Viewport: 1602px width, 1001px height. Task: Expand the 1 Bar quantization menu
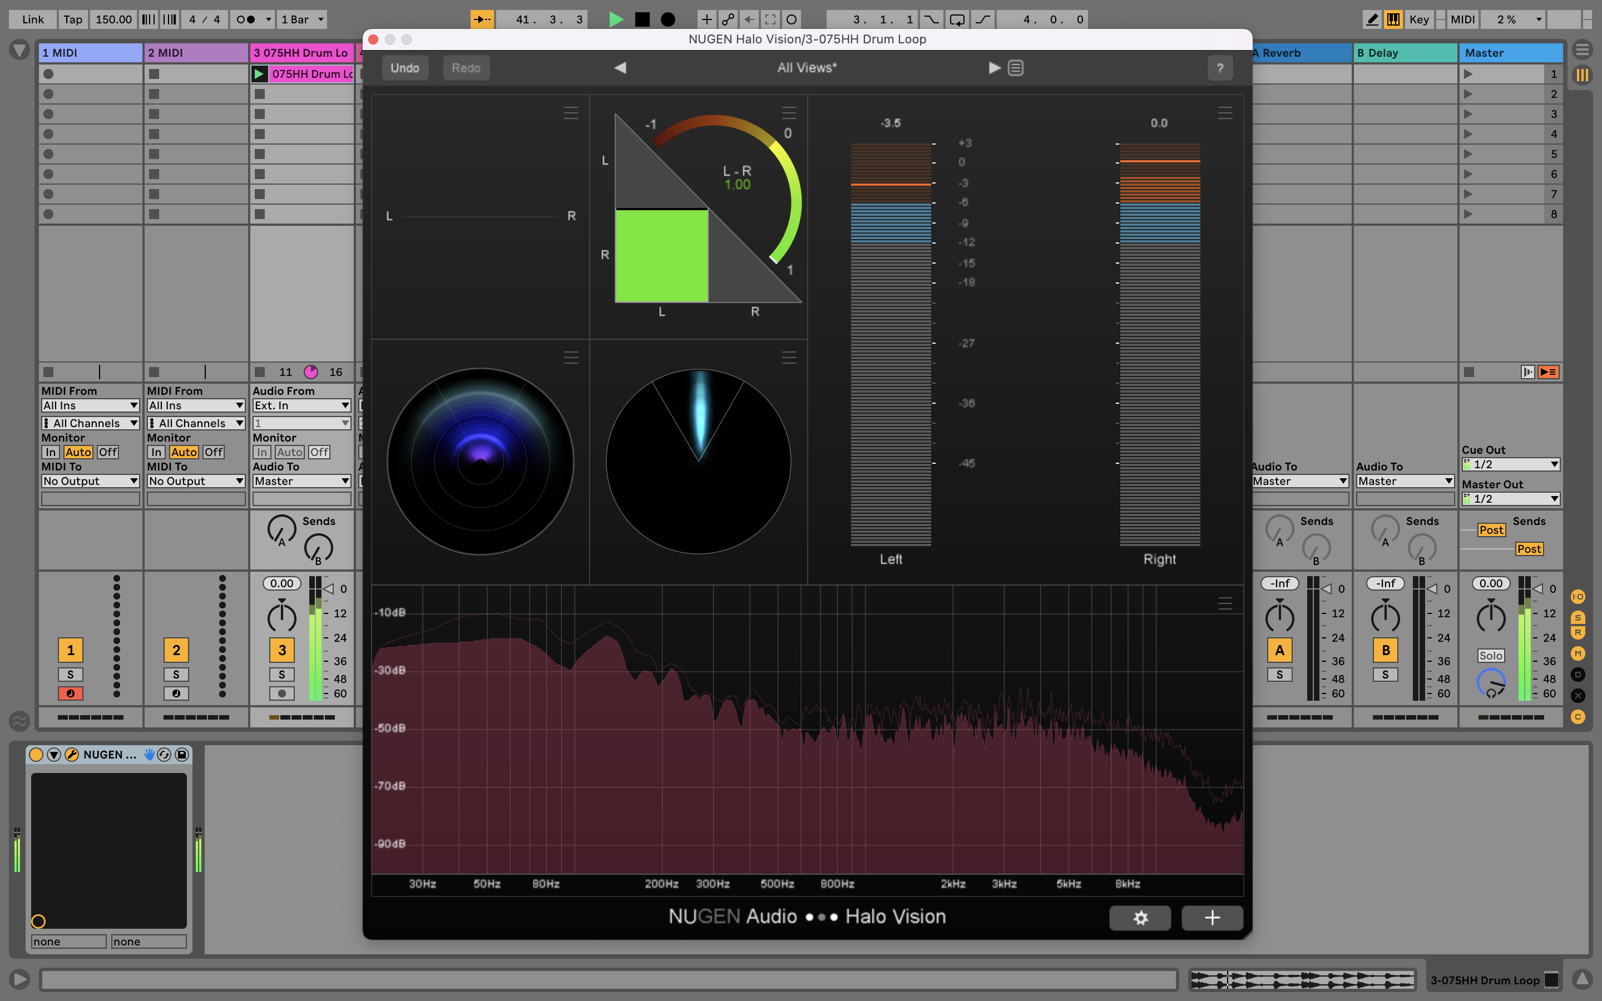(x=303, y=19)
